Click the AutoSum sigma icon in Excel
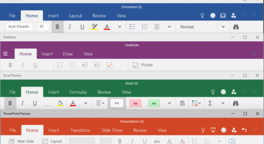This screenshot has height=144, width=264. click(x=210, y=103)
